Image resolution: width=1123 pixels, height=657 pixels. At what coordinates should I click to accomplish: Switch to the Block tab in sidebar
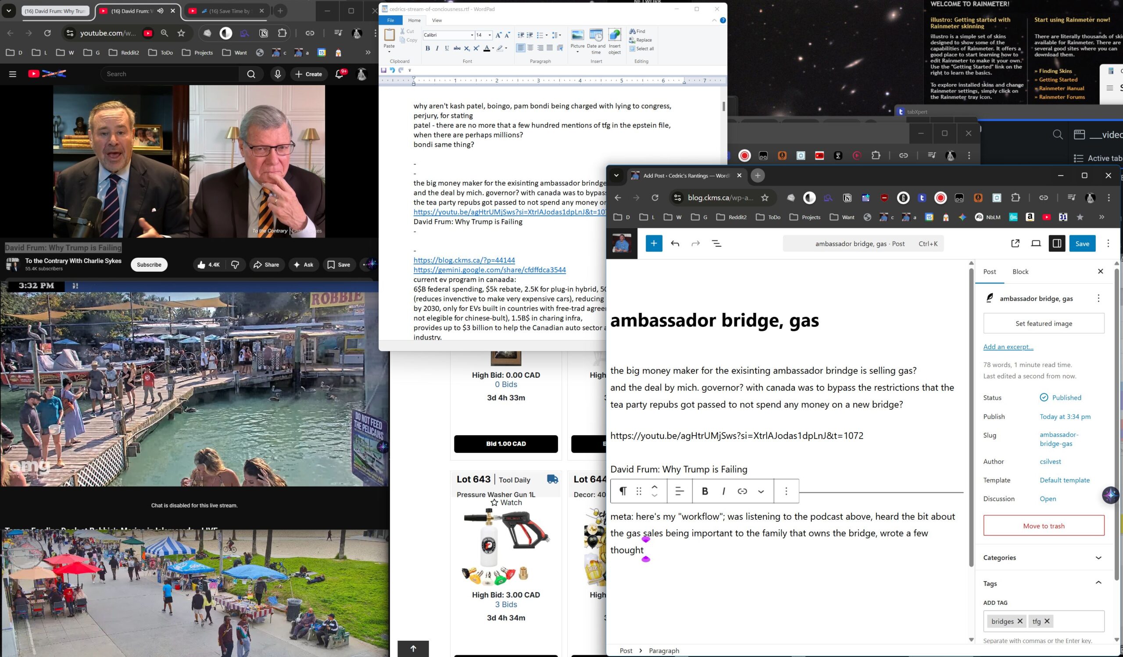coord(1020,272)
